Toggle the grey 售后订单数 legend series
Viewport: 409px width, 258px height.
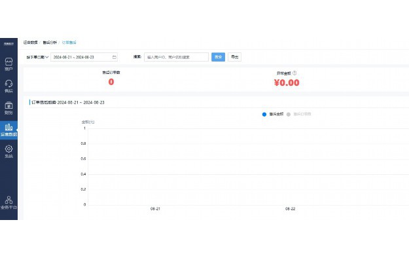(298, 114)
